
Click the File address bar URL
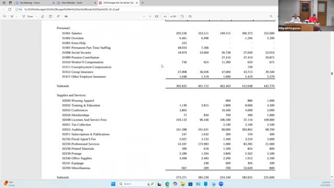(72, 9)
